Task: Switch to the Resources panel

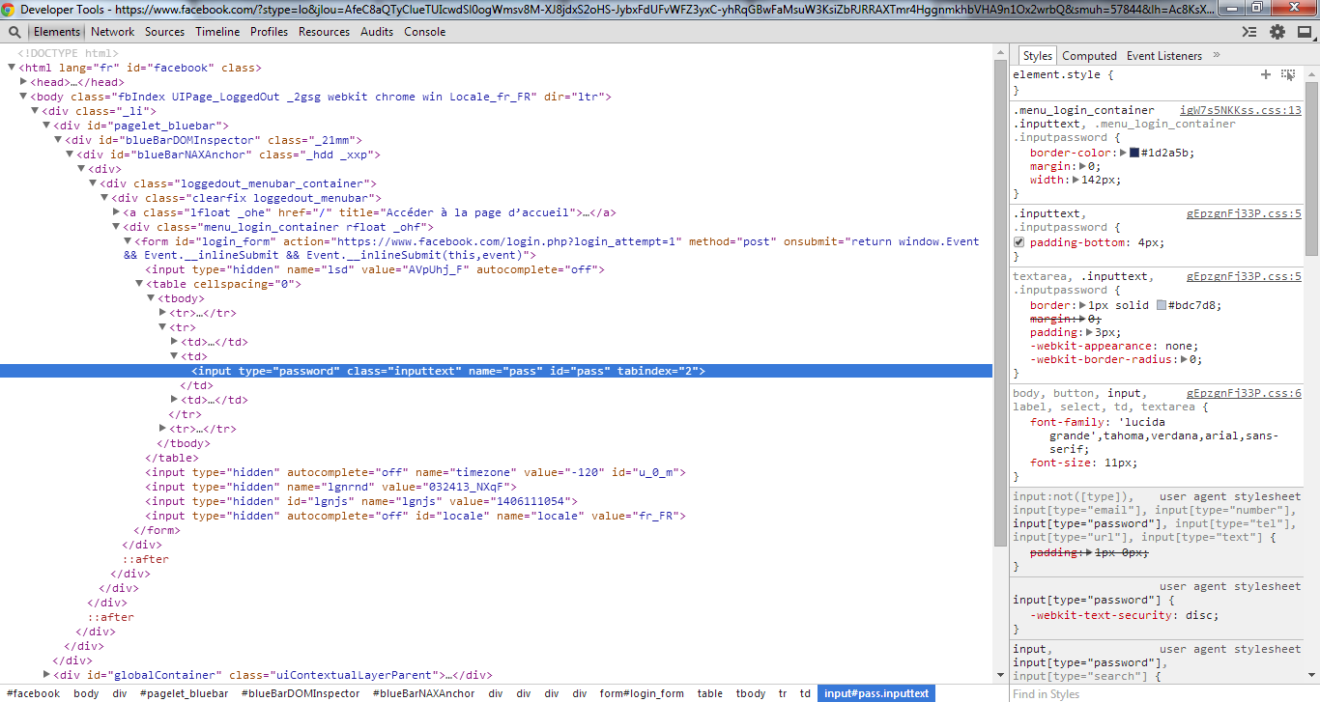Action: [325, 32]
